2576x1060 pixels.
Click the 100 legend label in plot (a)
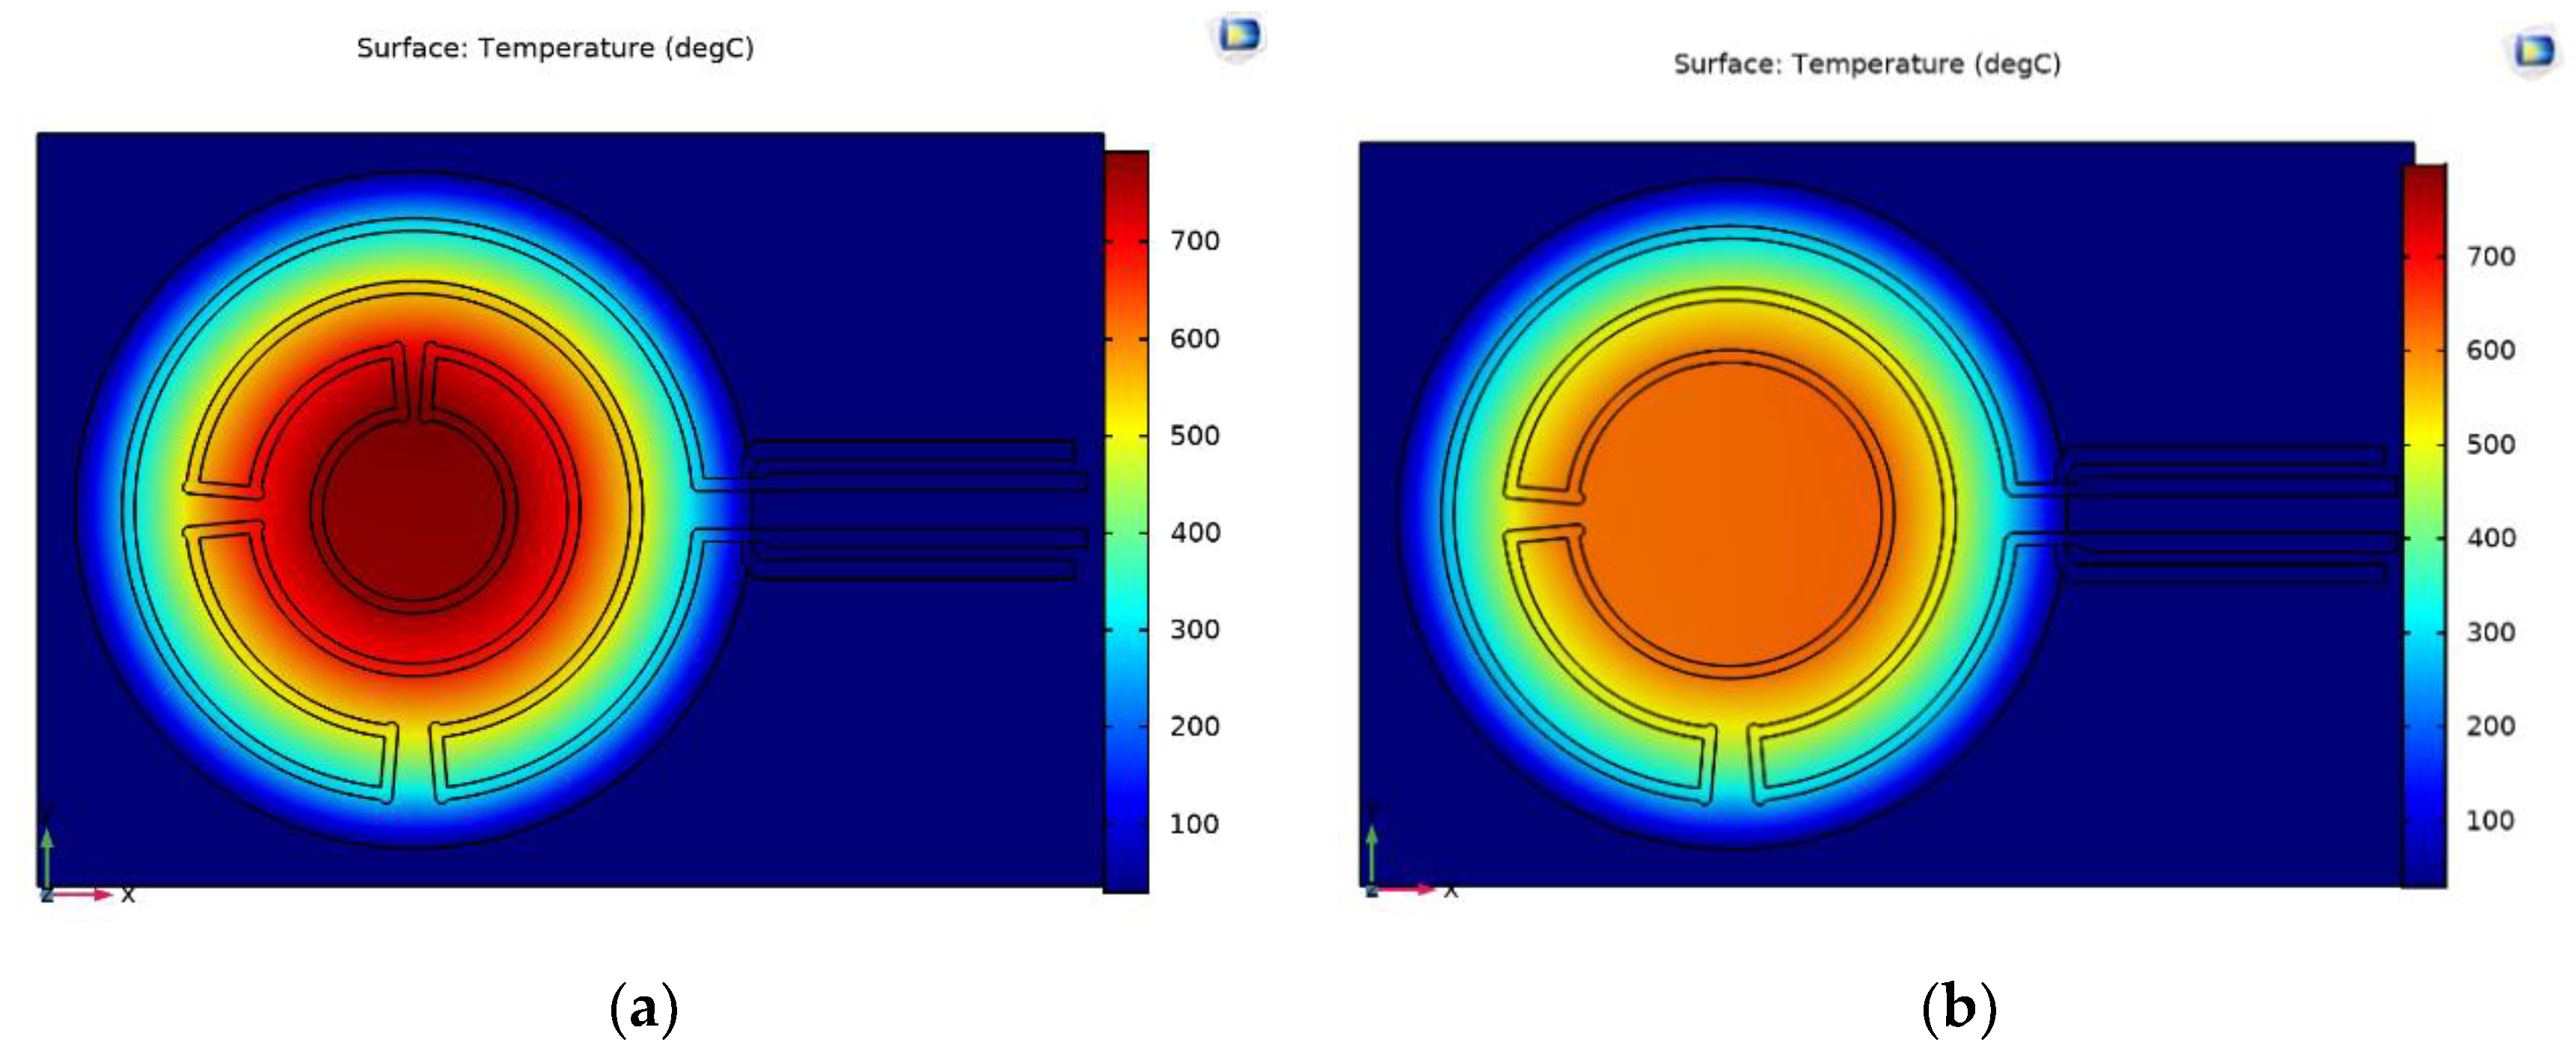coord(1194,824)
